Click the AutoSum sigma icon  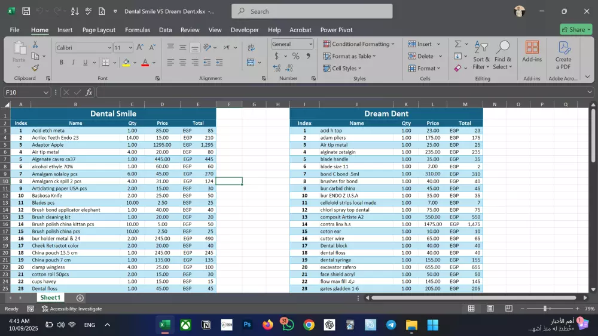[457, 44]
